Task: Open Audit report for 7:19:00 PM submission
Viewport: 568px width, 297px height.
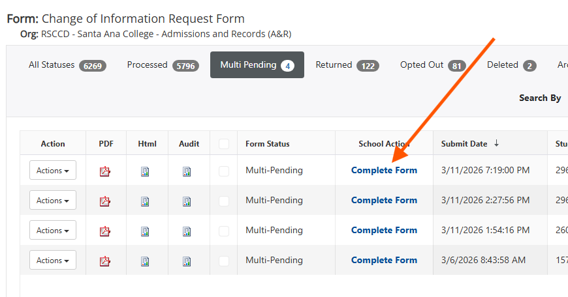Action: (x=187, y=171)
